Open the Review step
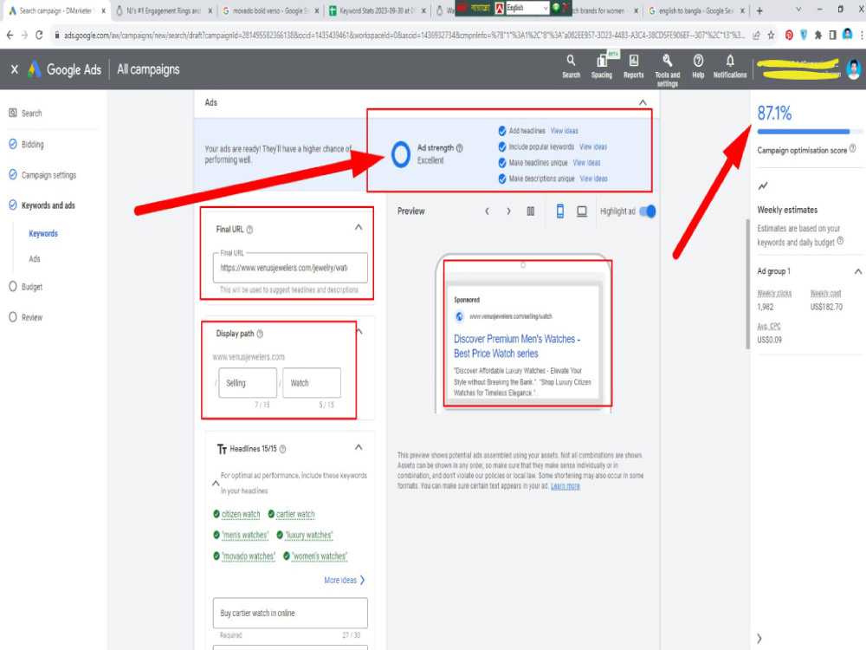866x650 pixels. pos(26,318)
